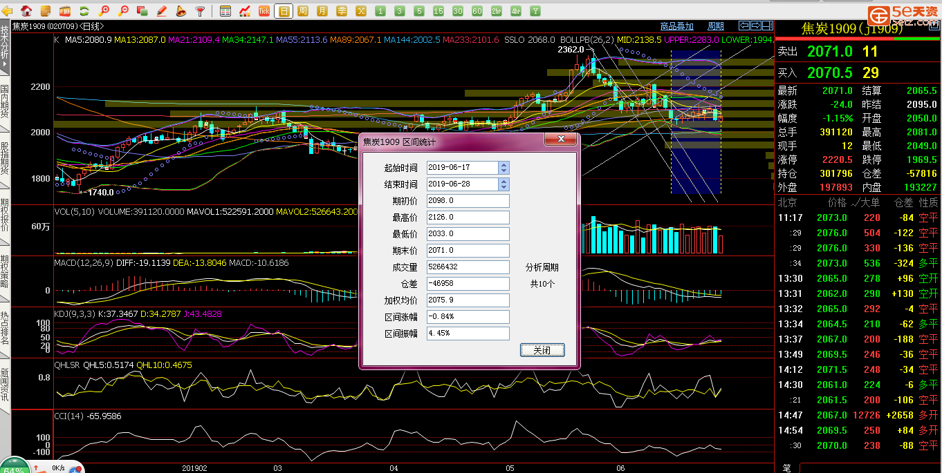Open the 国内期货 sidebar tab

click(5, 101)
